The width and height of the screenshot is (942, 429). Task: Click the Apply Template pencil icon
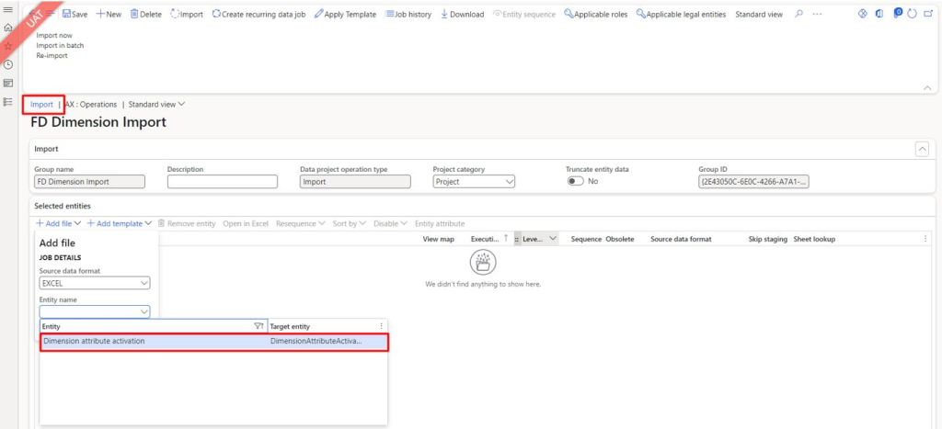click(x=318, y=15)
